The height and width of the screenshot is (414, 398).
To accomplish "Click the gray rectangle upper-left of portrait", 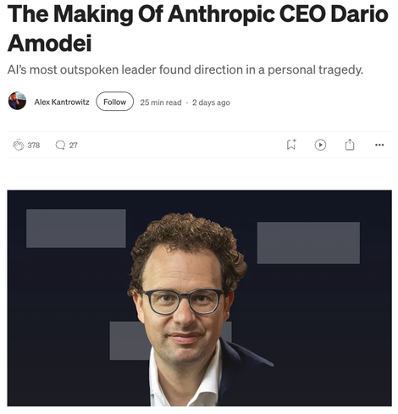I will (x=76, y=229).
